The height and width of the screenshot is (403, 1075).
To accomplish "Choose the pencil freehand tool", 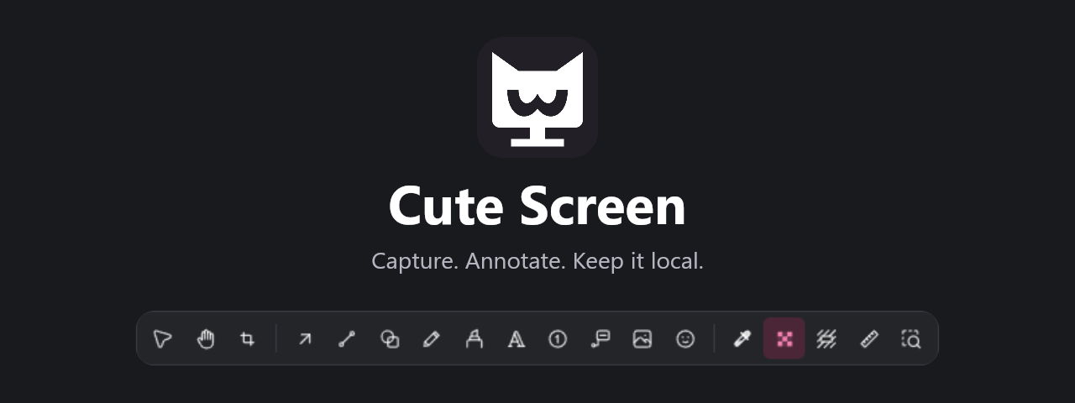I will point(432,338).
